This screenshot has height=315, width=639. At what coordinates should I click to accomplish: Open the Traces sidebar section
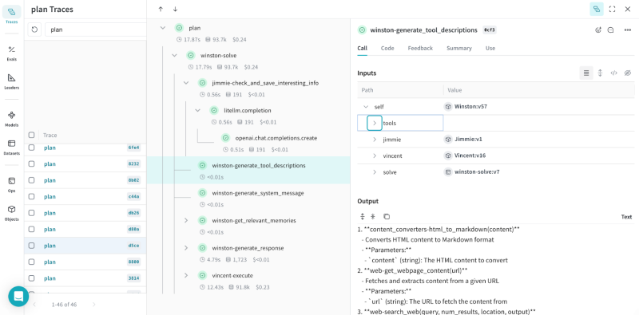[x=12, y=15]
